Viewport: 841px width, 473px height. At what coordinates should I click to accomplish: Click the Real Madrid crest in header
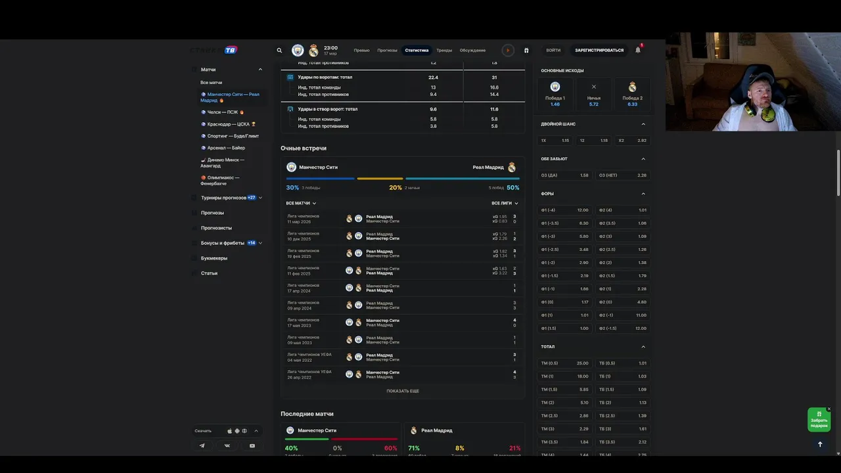pos(313,50)
